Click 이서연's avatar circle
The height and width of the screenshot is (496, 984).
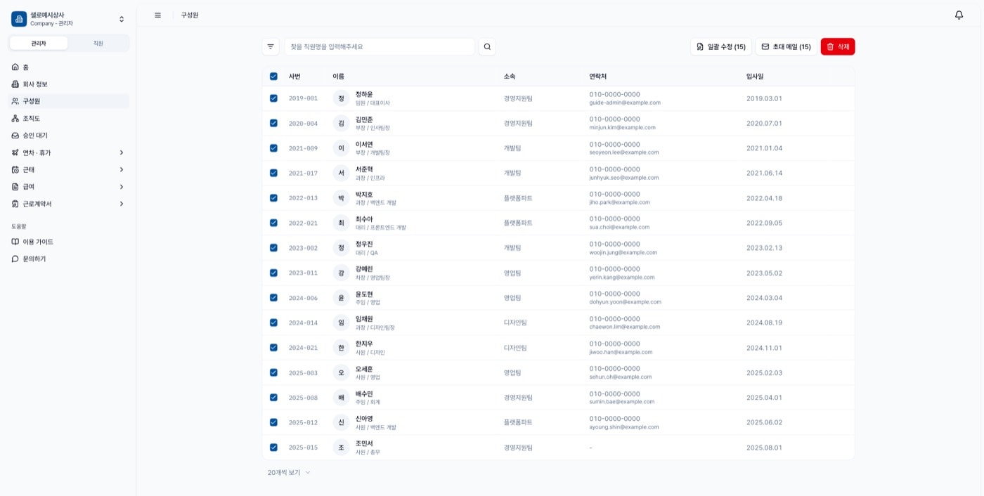(341, 148)
